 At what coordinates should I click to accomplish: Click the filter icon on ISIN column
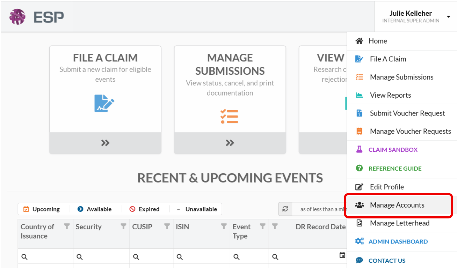coord(224,226)
